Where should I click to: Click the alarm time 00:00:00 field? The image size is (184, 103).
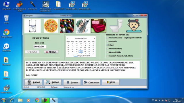(40, 47)
